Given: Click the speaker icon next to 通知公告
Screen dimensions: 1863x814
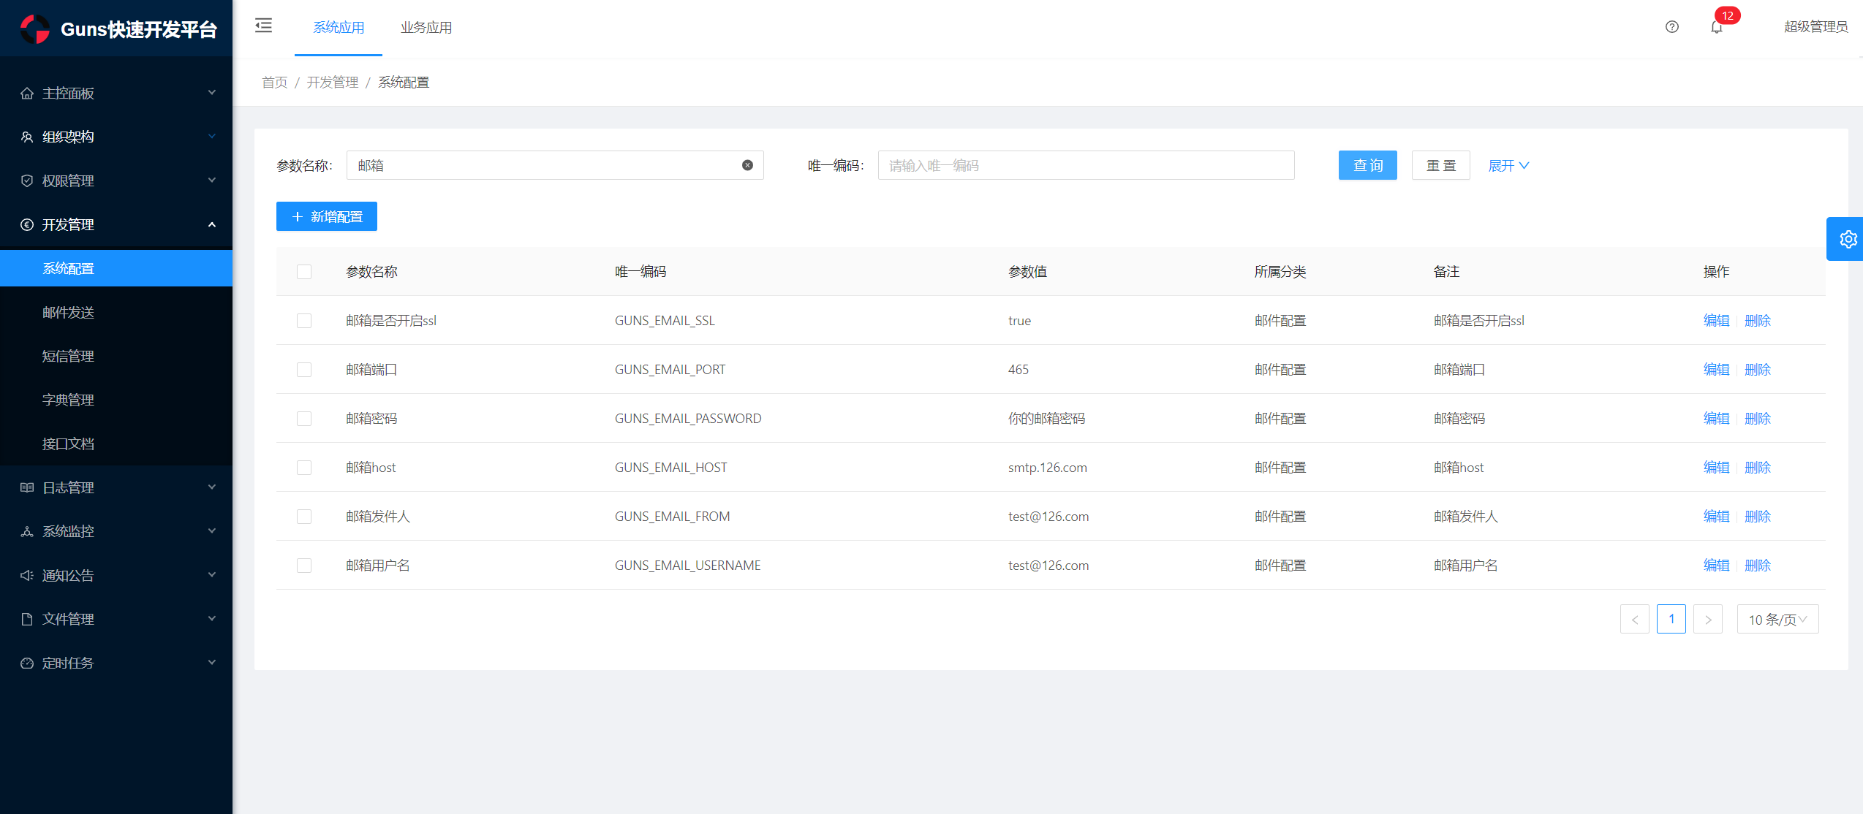Looking at the screenshot, I should [27, 575].
